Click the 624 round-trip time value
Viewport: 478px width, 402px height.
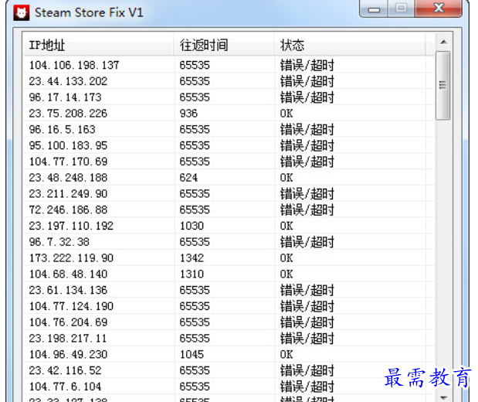(188, 178)
